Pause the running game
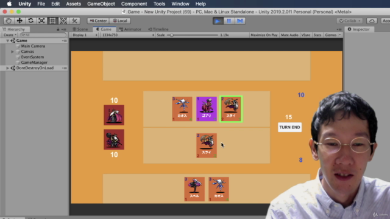Viewport: 390px width, 219px height. point(229,21)
